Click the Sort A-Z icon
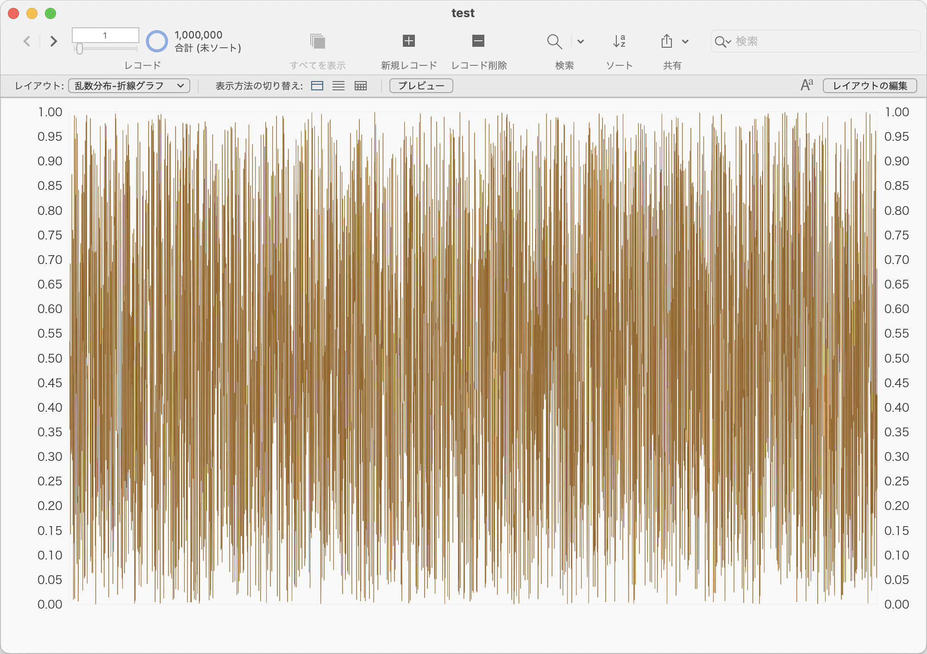Screen dimensions: 927x654 pos(620,41)
